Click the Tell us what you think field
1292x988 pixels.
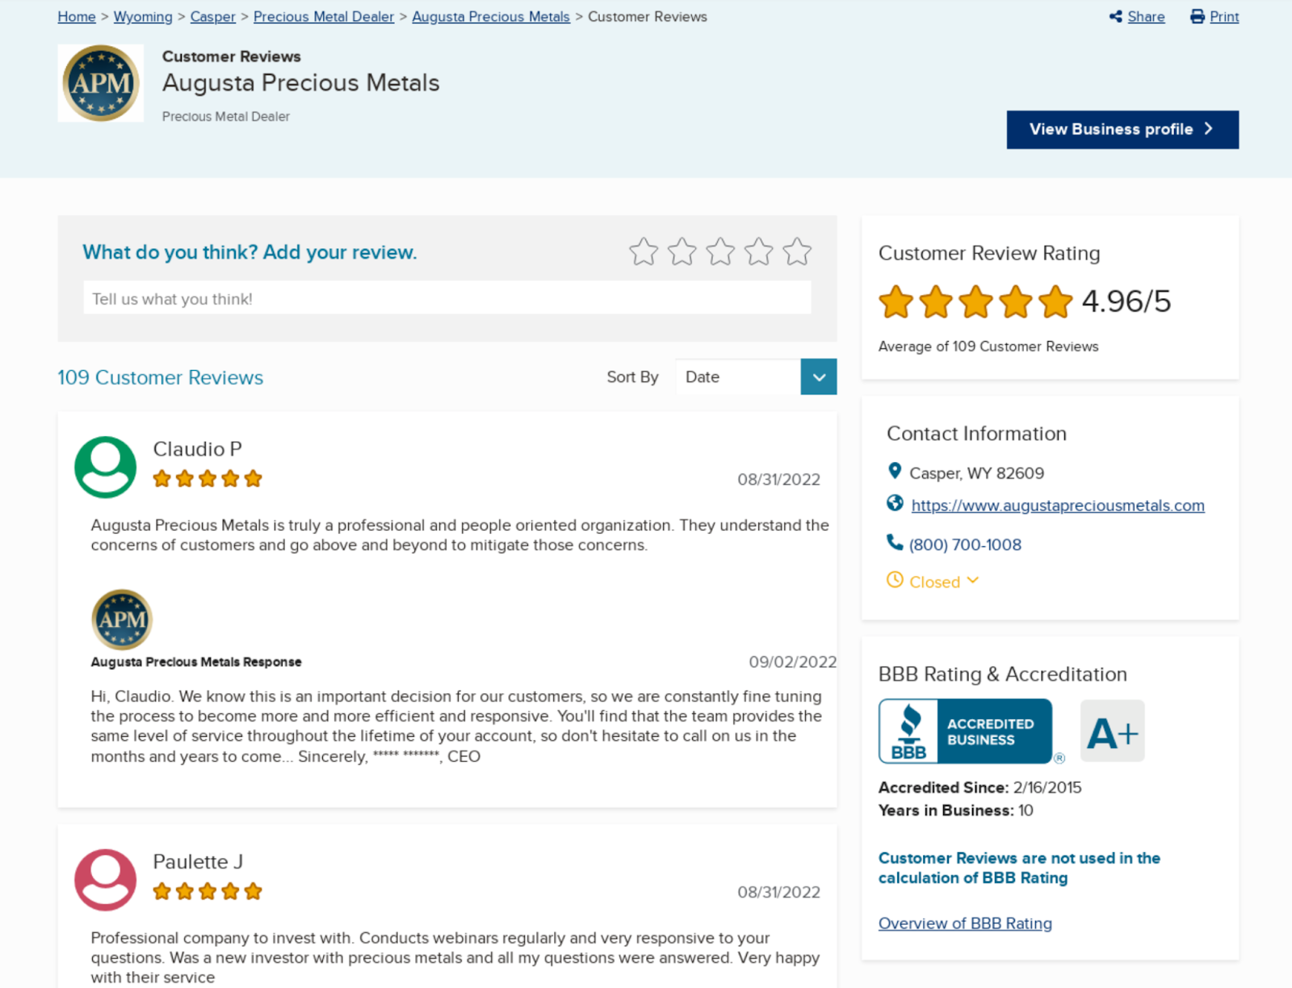point(447,298)
